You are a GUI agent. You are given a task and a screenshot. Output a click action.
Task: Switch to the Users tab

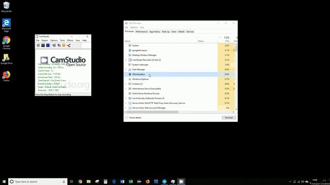pos(174,32)
